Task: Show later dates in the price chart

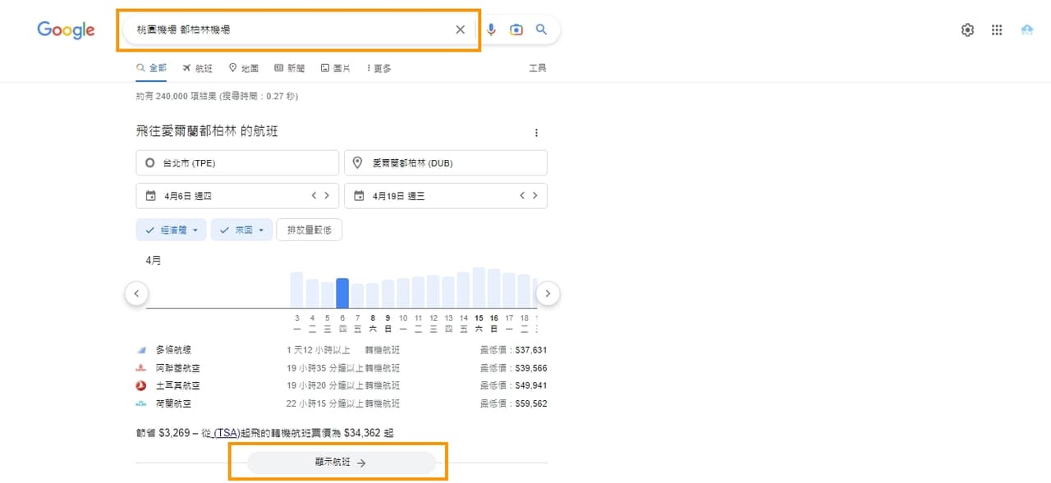Action: point(548,293)
